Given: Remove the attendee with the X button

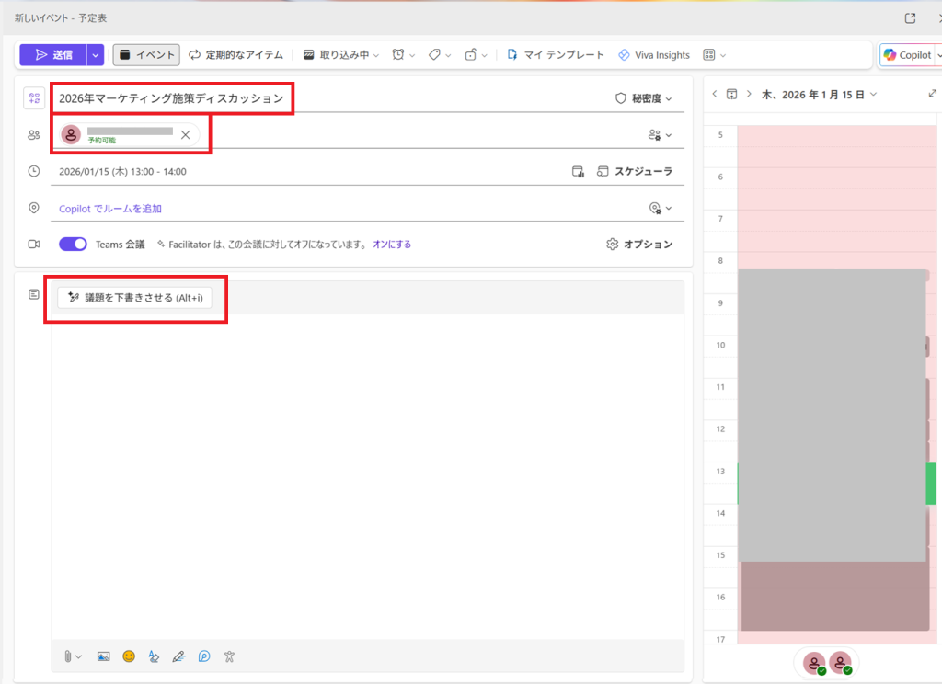Looking at the screenshot, I should [x=185, y=134].
